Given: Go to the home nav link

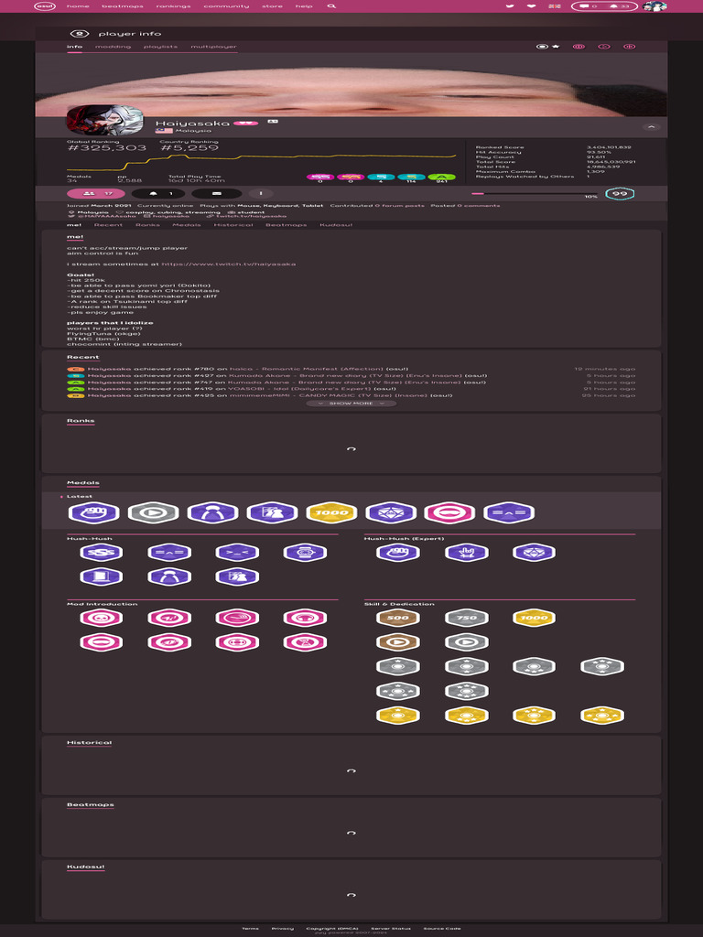Looking at the screenshot, I should (79, 6).
